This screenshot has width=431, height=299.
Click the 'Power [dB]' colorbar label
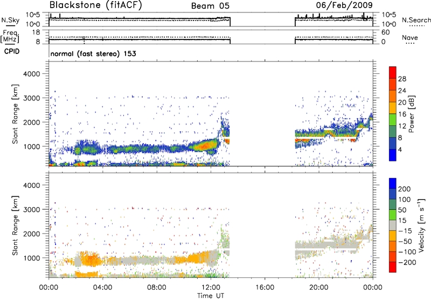(411, 114)
